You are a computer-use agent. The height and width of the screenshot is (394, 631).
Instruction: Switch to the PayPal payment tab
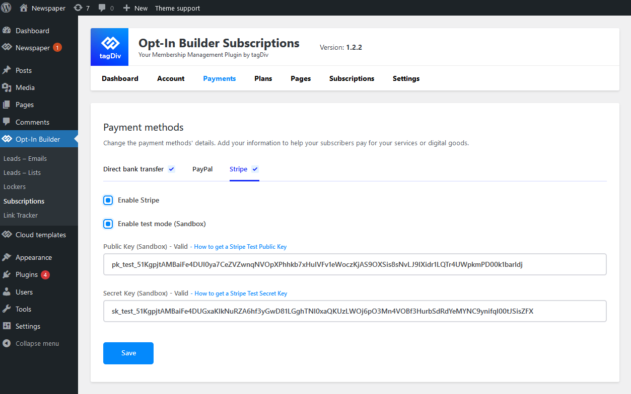coord(202,169)
